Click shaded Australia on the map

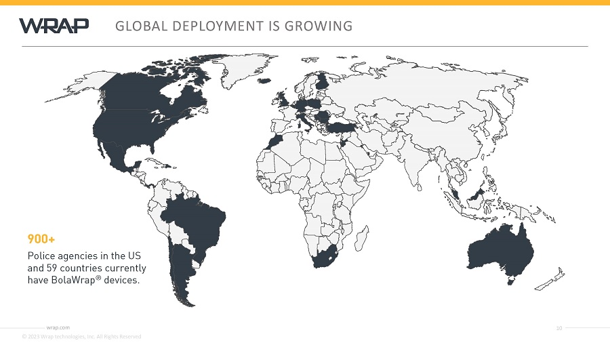point(502,248)
